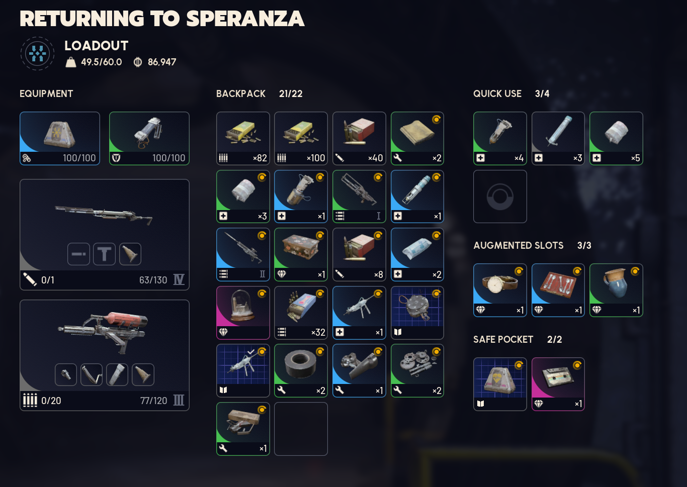Screen dimensions: 687x487
Task: Click the empty quick use slot
Action: (500, 197)
